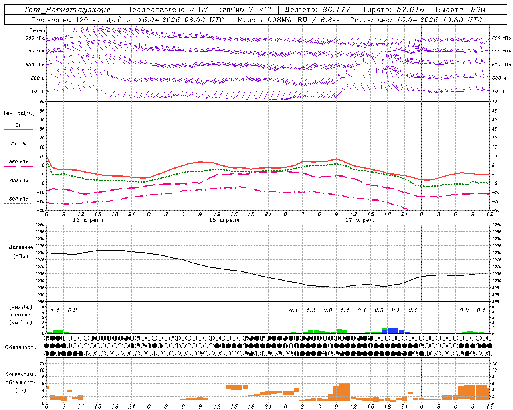The width and height of the screenshot is (513, 410).
Task: Click the "(мм/3ч.)" units label
Action: click(20, 307)
